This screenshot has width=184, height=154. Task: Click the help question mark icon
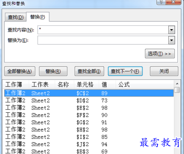tap(161, 2)
